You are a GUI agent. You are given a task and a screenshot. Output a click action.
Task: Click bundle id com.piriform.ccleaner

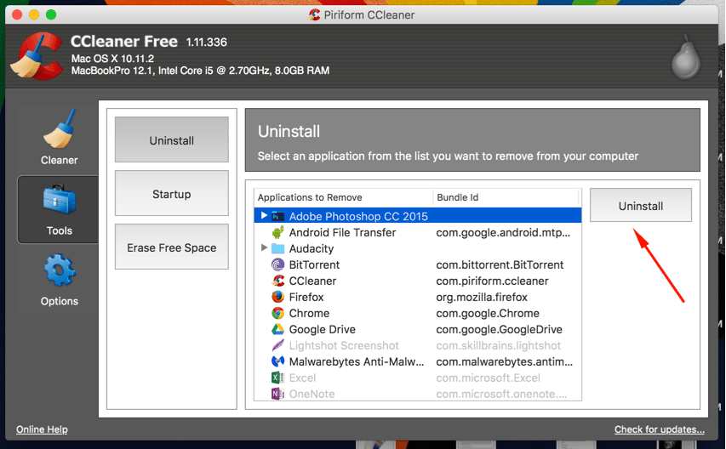[492, 281]
